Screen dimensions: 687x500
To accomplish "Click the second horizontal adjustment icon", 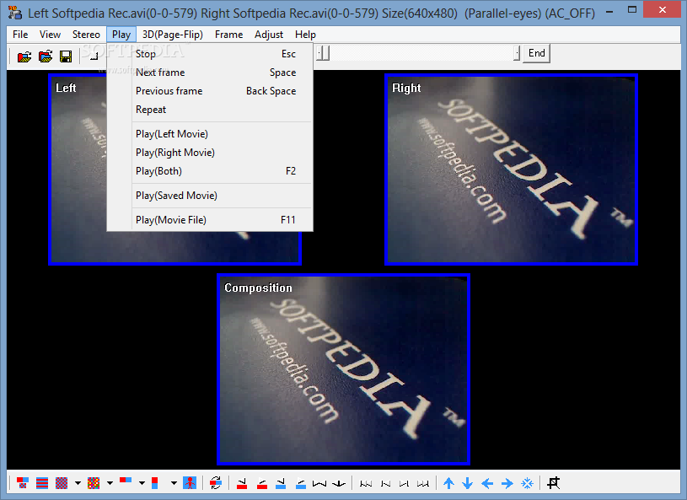I will click(x=385, y=483).
